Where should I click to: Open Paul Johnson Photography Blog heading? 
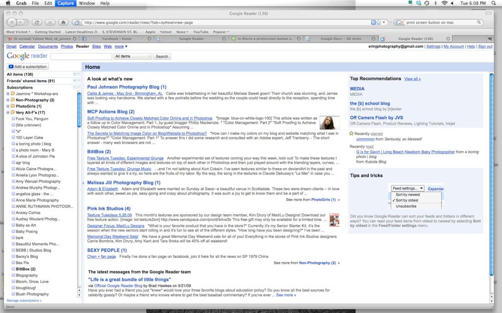127,87
